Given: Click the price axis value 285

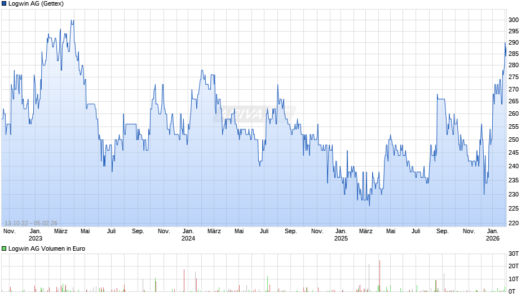Looking at the screenshot, I should pos(514,54).
